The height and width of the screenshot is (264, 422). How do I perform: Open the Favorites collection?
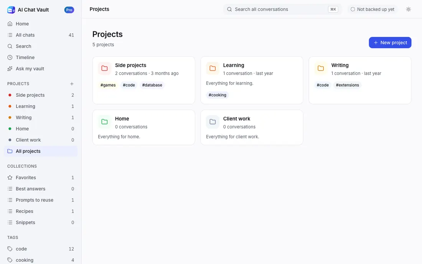coord(41,178)
